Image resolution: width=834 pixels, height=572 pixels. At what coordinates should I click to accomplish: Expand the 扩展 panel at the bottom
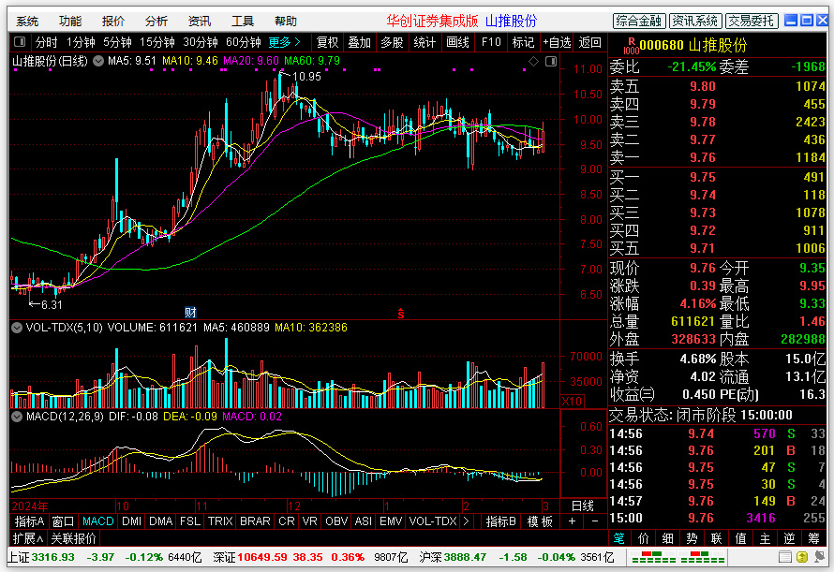[x=27, y=538]
